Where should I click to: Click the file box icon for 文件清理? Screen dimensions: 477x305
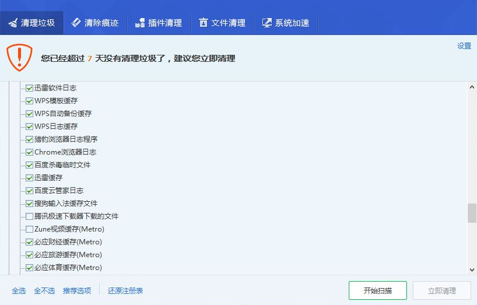[x=203, y=23]
